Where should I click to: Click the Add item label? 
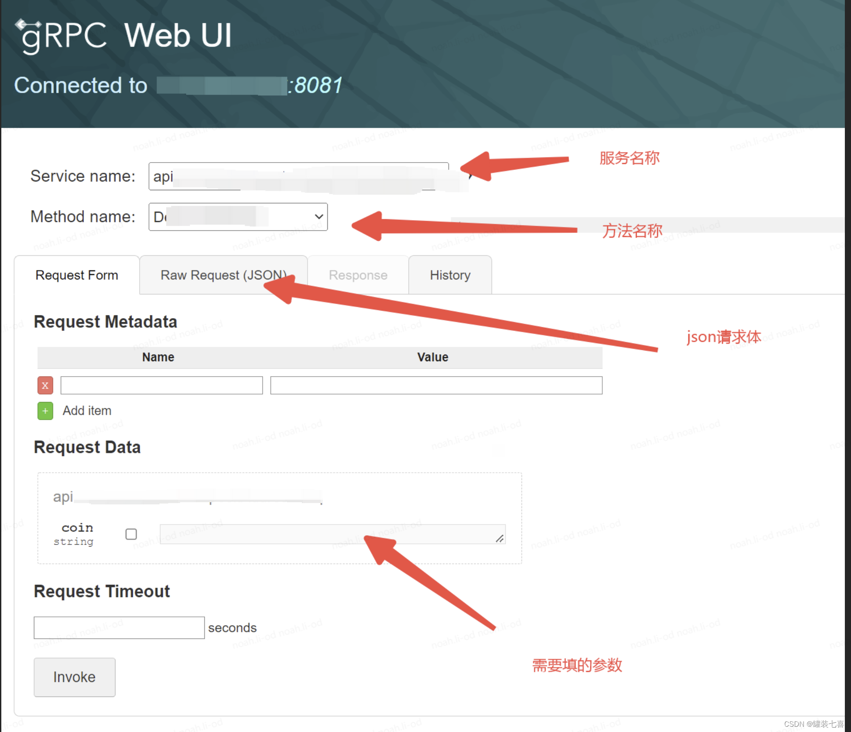click(x=87, y=410)
